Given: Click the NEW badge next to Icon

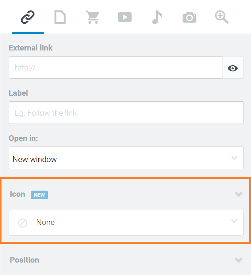Looking at the screenshot, I should (39, 195).
